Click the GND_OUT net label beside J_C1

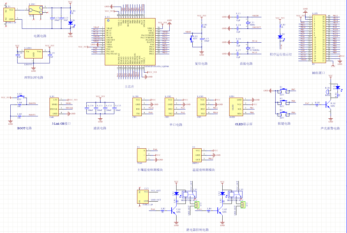tap(156, 200)
